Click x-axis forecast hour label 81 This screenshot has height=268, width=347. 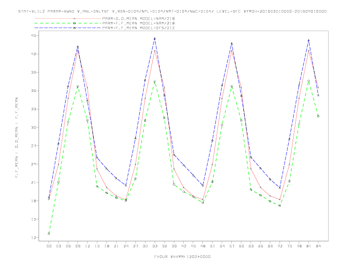[309, 246]
